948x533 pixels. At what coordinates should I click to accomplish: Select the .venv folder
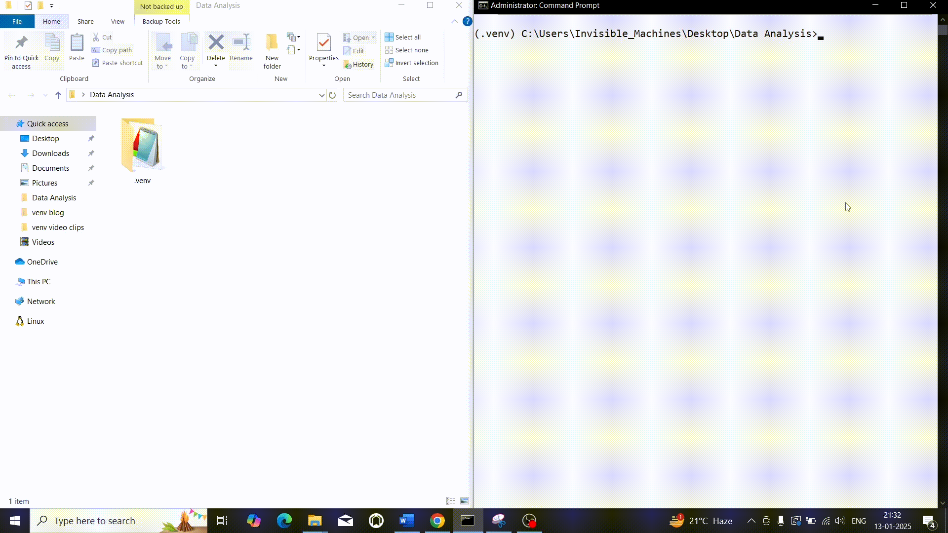point(142,152)
